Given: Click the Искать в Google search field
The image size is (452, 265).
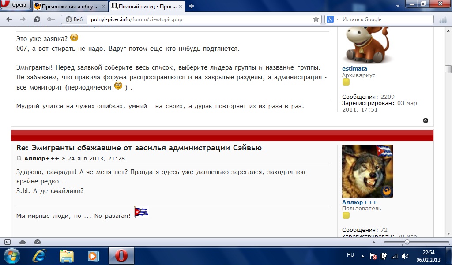Looking at the screenshot, I should tap(386, 19).
